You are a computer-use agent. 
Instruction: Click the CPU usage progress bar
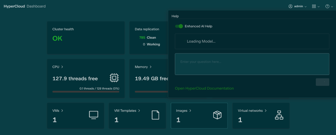(x=86, y=92)
